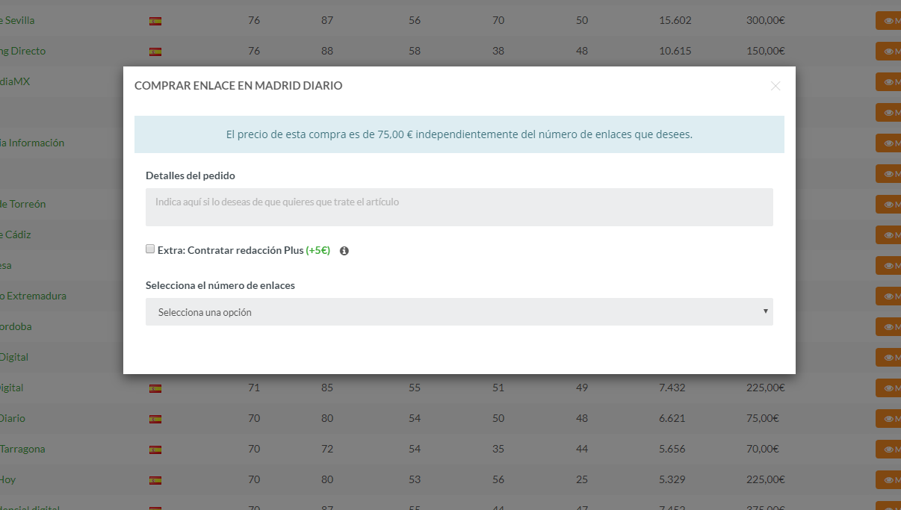Image resolution: width=901 pixels, height=510 pixels.
Task: Open the Hoy site link
Action: (x=7, y=479)
